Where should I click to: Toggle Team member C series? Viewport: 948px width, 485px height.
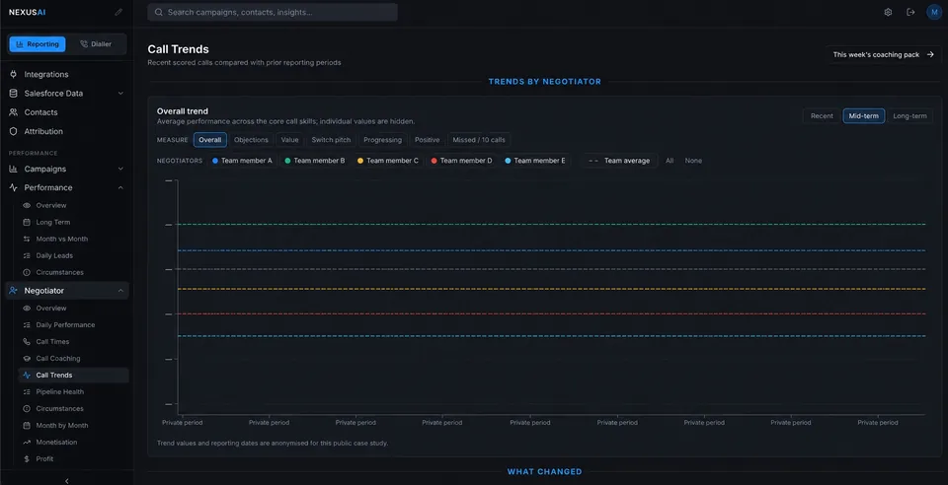click(387, 161)
